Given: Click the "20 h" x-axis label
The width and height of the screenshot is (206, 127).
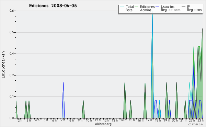Looking at the screenshot, I should 175,120.
